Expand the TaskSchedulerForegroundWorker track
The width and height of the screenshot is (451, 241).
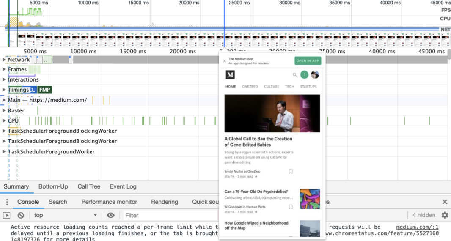tap(4, 151)
